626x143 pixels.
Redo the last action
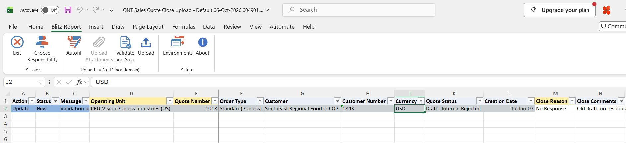[95, 10]
